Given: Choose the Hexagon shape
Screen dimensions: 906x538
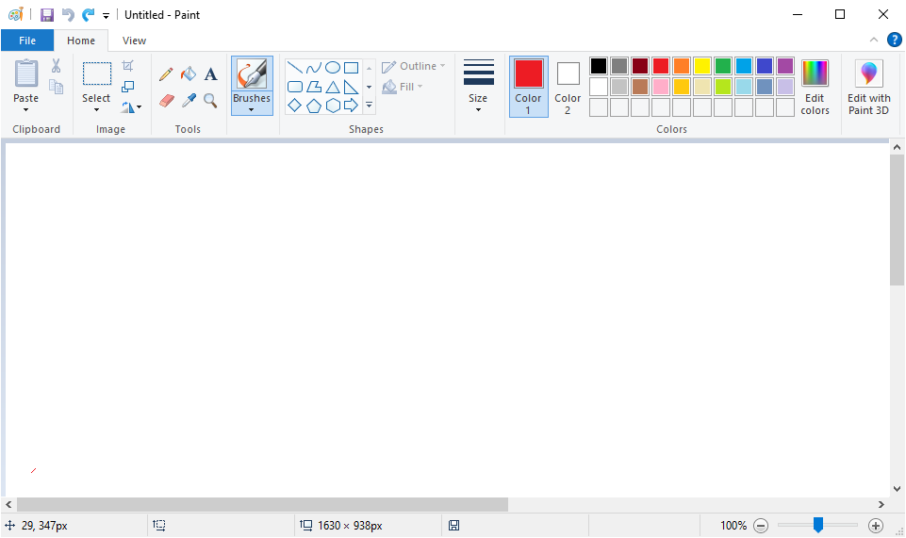Looking at the screenshot, I should coord(333,106).
